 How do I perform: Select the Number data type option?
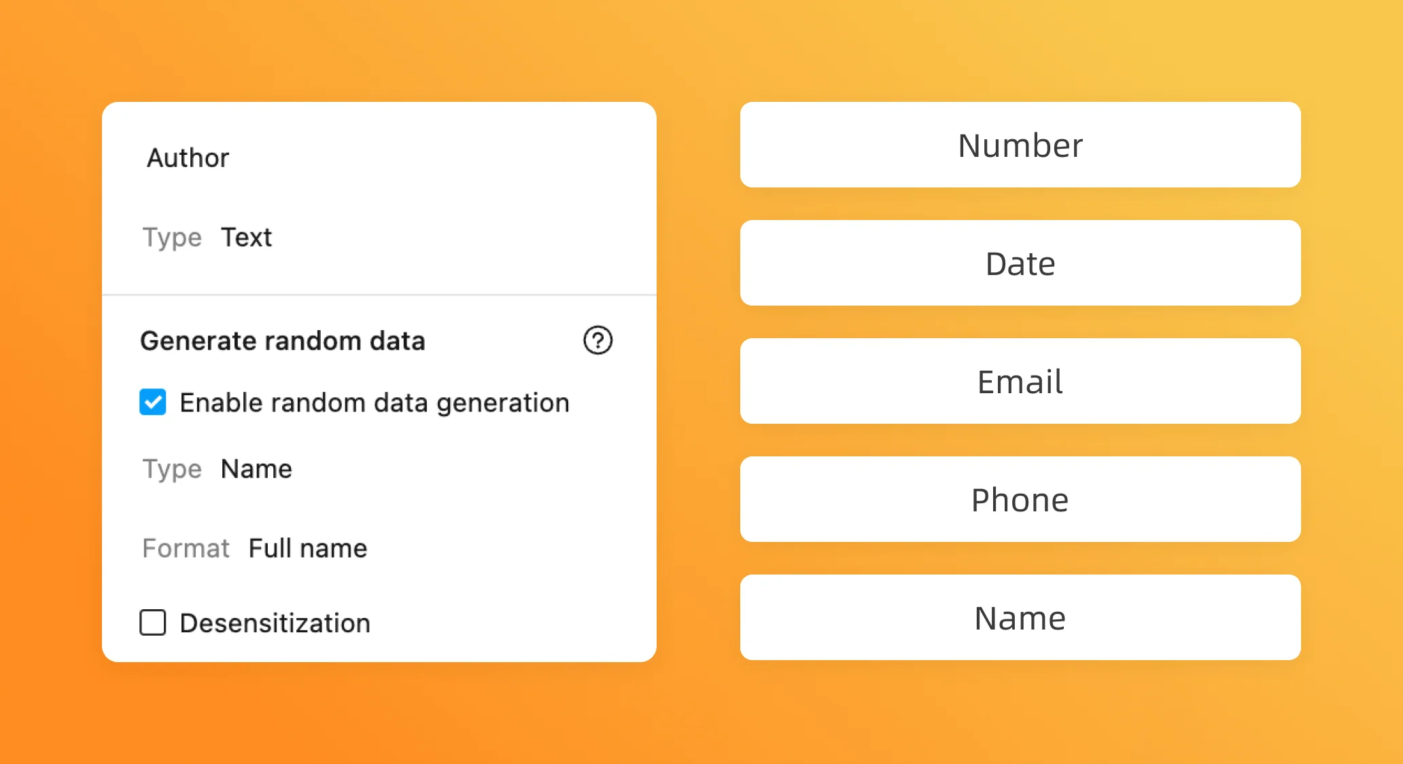[x=1020, y=145]
